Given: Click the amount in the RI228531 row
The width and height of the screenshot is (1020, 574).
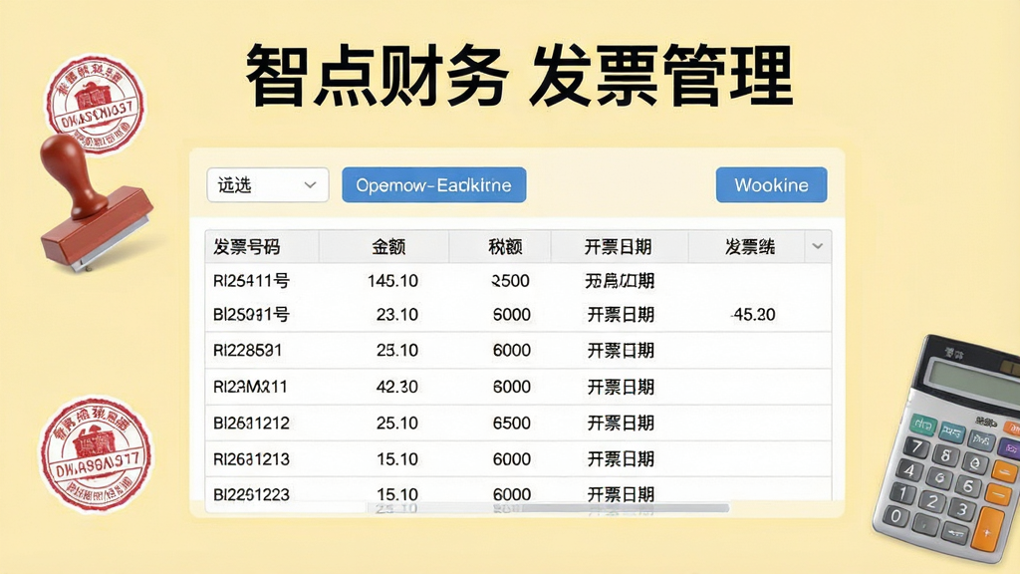Looking at the screenshot, I should [x=397, y=351].
